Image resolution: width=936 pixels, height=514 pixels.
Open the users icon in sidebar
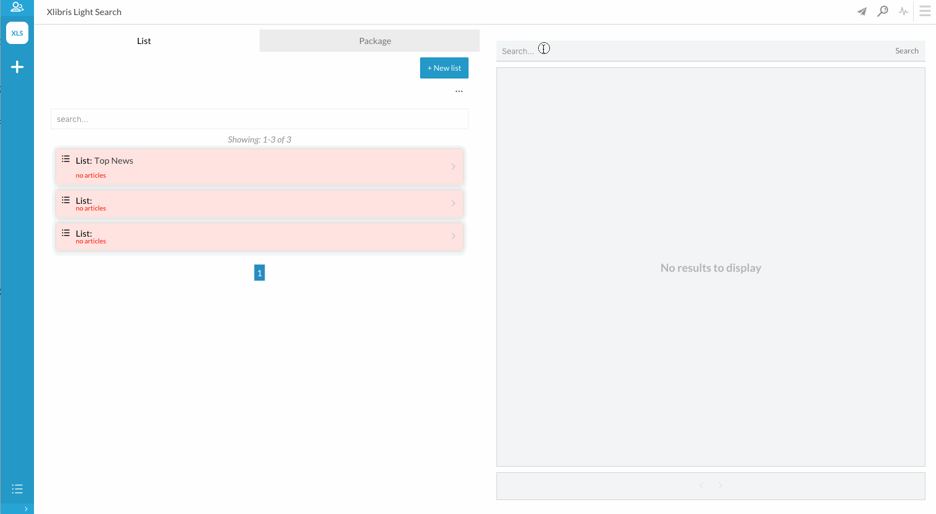coord(17,7)
